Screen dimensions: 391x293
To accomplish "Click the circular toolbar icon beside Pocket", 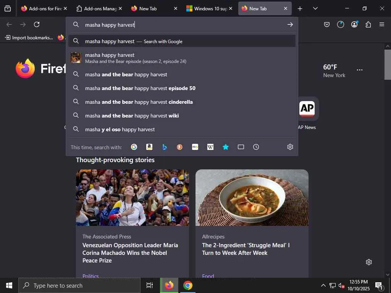I will (x=340, y=24).
